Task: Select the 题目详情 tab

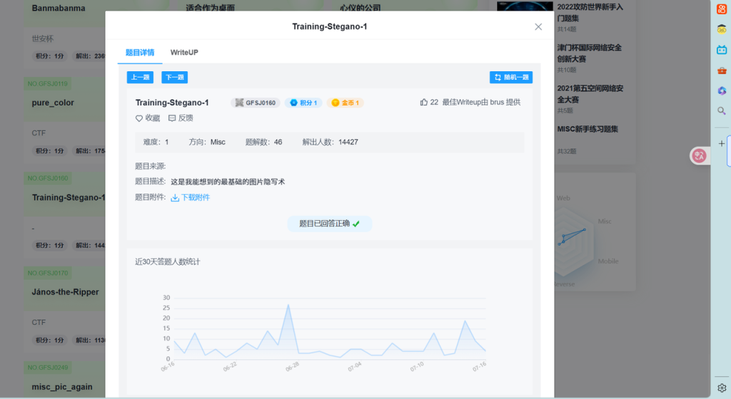Action: [x=140, y=53]
